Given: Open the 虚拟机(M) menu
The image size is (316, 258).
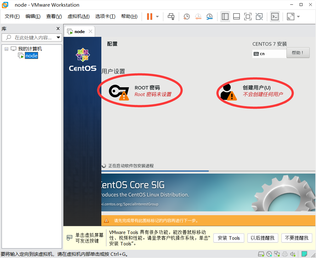Looking at the screenshot, I should [x=78, y=16].
